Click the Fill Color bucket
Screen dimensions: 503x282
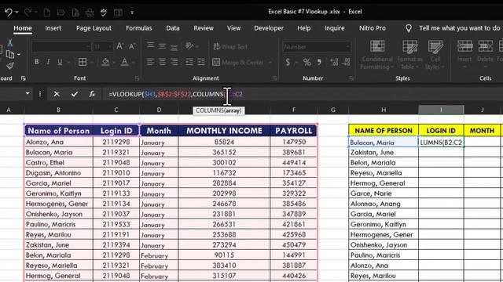pos(105,62)
